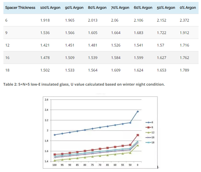Screen dimensions: 201x172
Task: Select the red square legend marker for series 9
Action: coord(148,127)
